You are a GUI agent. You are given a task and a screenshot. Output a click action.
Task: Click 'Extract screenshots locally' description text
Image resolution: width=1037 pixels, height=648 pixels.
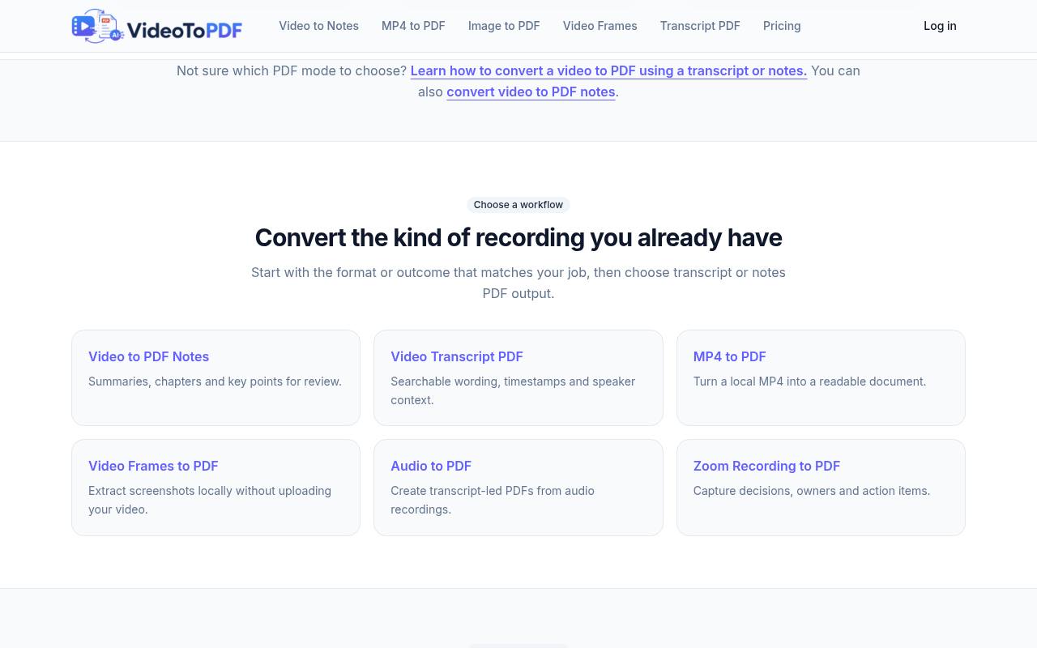(210, 500)
